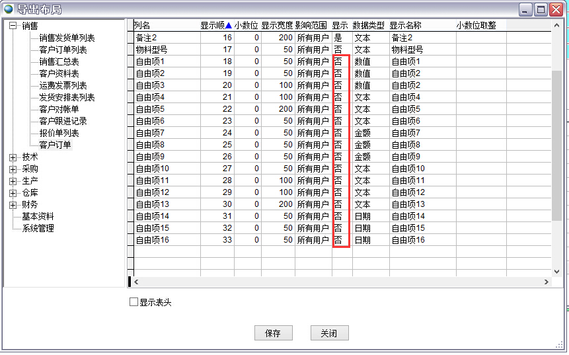Open 销售汇总表 in the tree
The image size is (569, 355).
[x=59, y=62]
